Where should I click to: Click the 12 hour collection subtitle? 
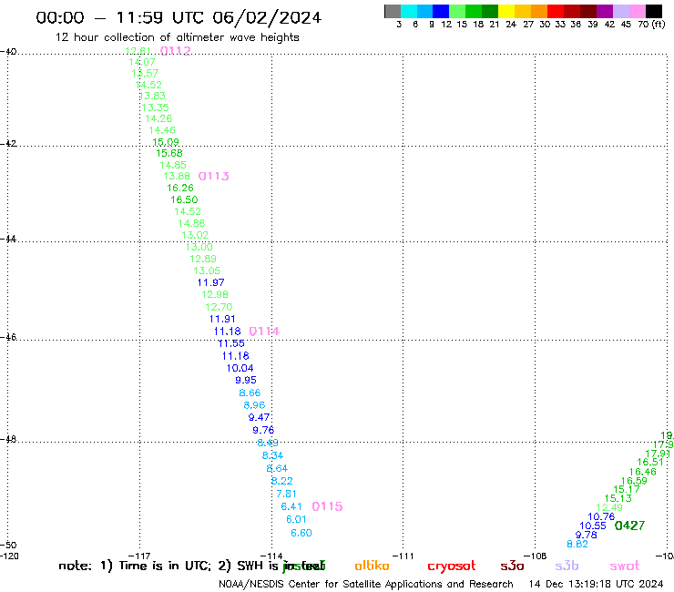pyautogui.click(x=177, y=37)
